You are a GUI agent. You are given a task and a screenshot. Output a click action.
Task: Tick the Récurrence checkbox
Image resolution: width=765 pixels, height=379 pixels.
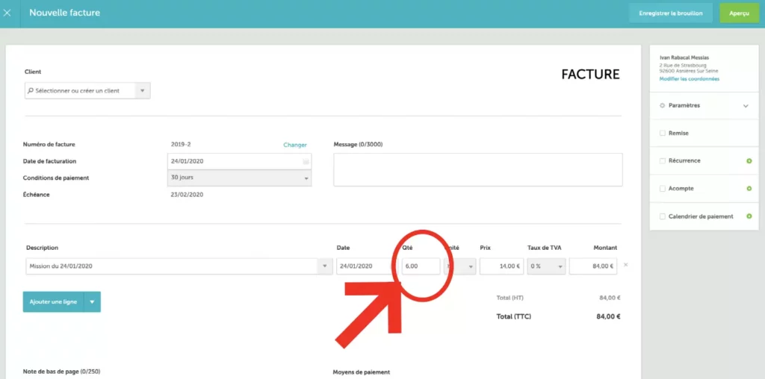click(x=663, y=161)
